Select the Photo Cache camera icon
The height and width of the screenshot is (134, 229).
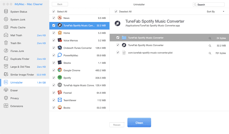pos(6,27)
